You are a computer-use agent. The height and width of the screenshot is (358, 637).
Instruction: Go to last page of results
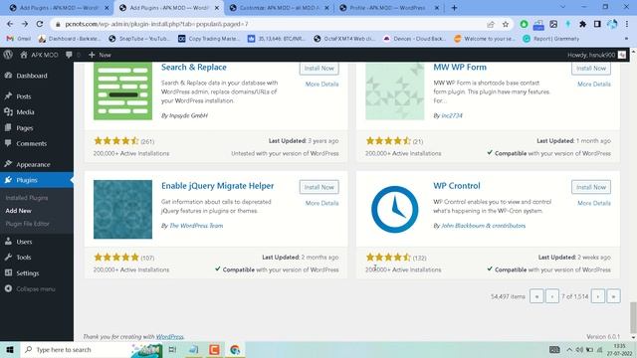click(x=613, y=296)
